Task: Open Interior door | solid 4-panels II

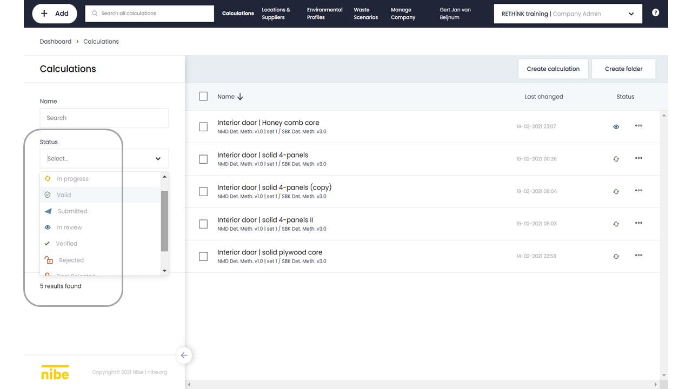Action: pyautogui.click(x=265, y=220)
